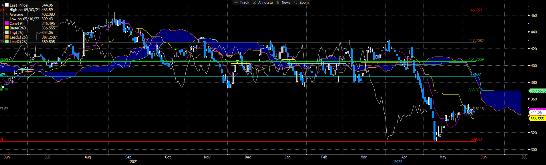Click the yellow Base(26) legend swatch
This screenshot has height=165, width=546.
coord(7,28)
